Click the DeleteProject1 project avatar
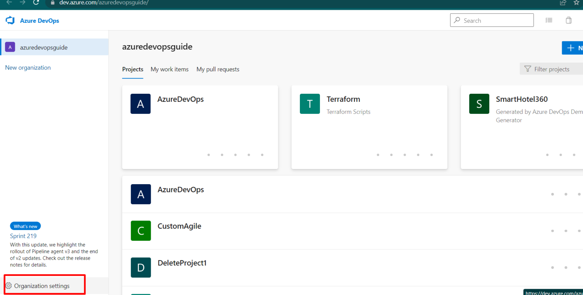The width and height of the screenshot is (583, 295). point(141,267)
